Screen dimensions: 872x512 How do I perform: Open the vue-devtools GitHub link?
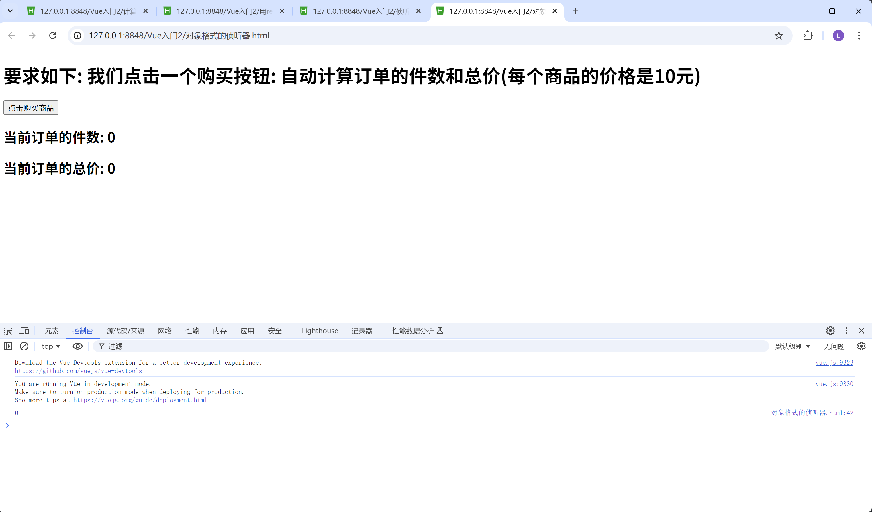78,371
